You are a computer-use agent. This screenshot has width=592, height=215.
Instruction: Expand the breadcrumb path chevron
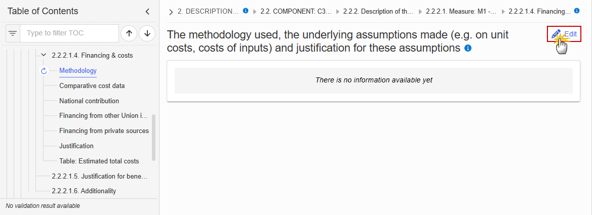(x=171, y=12)
